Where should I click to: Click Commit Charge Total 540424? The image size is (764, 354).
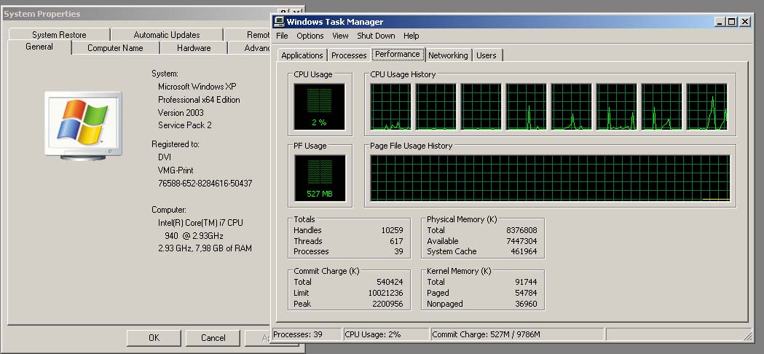[390, 282]
